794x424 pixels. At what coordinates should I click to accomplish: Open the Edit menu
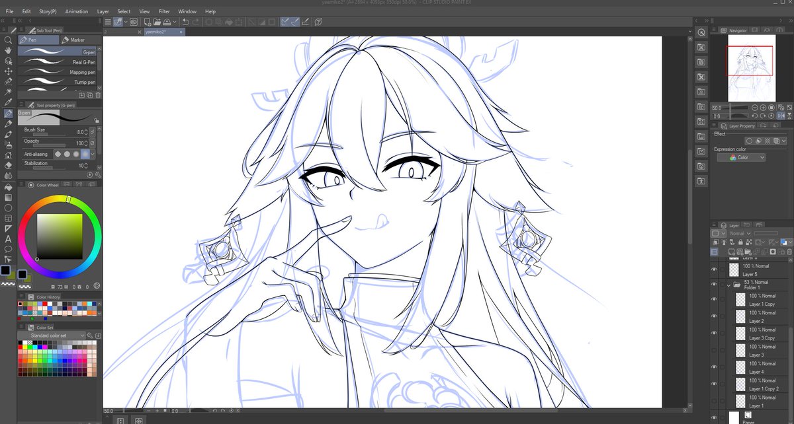[x=26, y=11]
